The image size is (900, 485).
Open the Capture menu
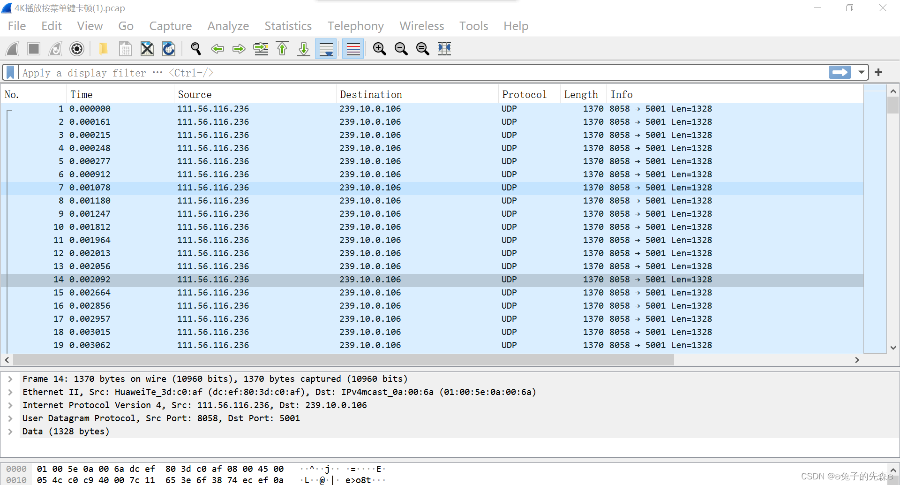click(171, 26)
